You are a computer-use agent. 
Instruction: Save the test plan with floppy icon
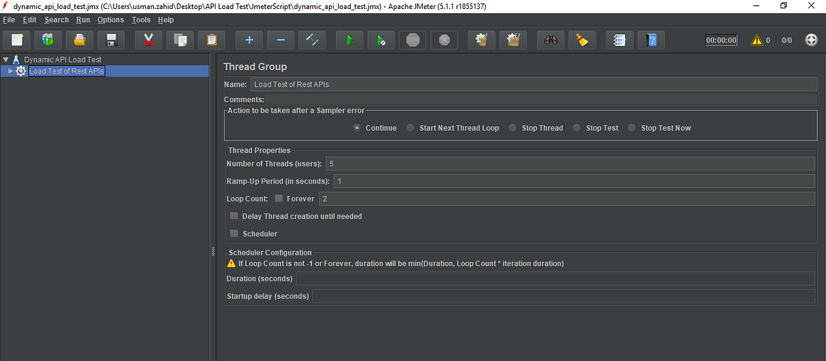click(x=112, y=40)
